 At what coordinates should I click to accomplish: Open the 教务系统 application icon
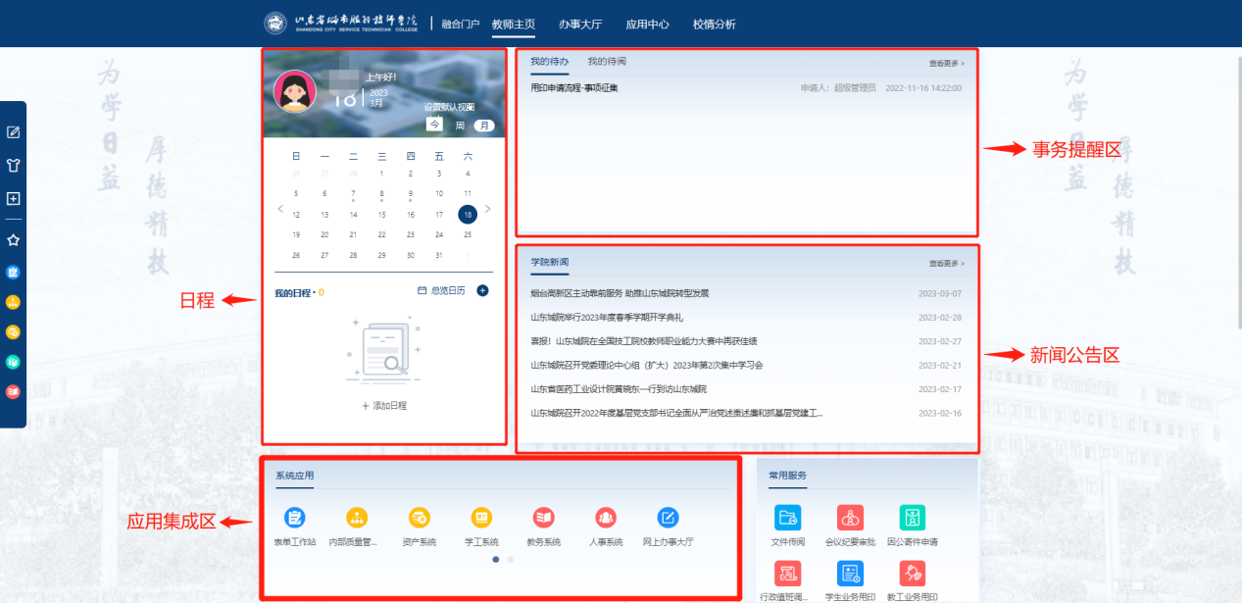[x=543, y=518]
